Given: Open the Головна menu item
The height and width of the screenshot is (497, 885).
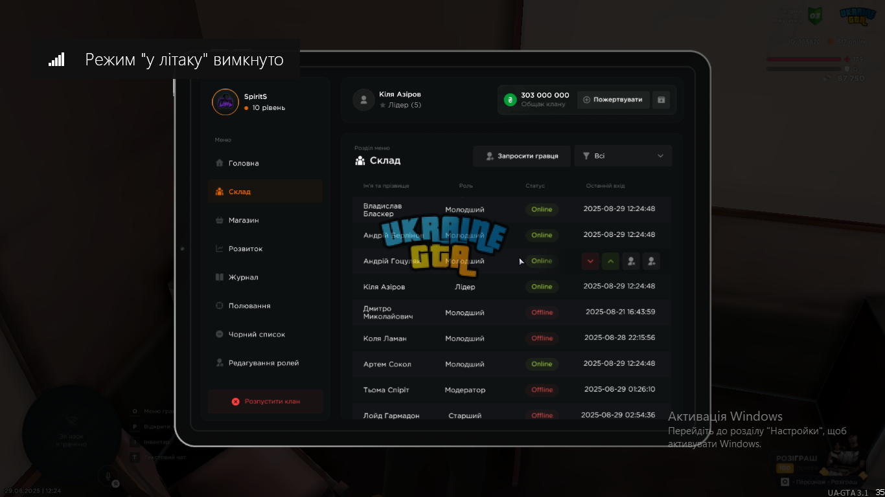Looking at the screenshot, I should [x=265, y=163].
